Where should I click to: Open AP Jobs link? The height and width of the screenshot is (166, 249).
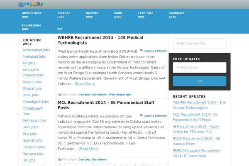29,63
